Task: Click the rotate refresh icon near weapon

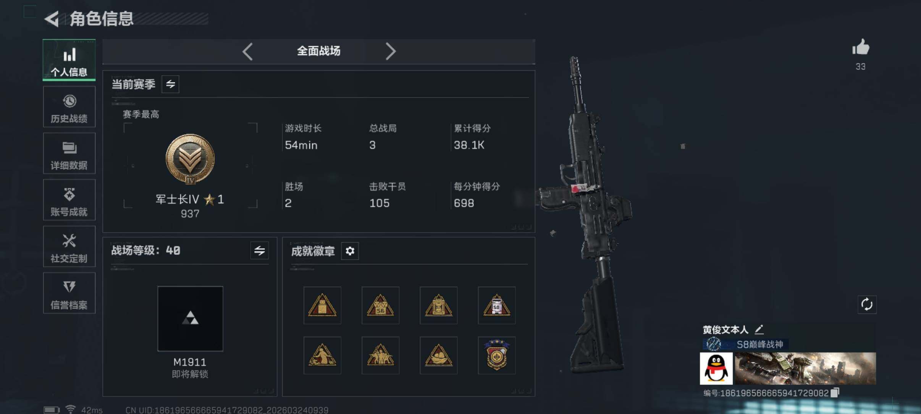Action: pos(867,304)
